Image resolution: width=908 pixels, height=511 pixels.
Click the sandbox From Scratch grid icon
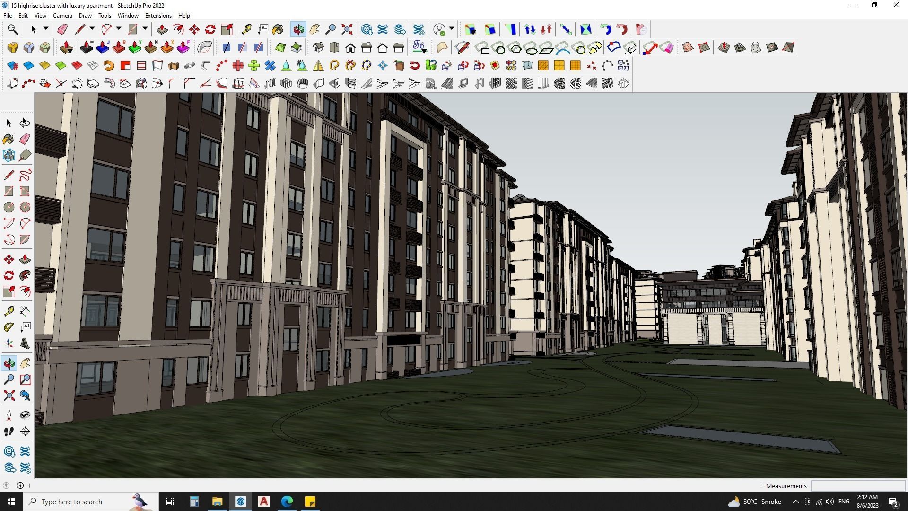pyautogui.click(x=704, y=47)
